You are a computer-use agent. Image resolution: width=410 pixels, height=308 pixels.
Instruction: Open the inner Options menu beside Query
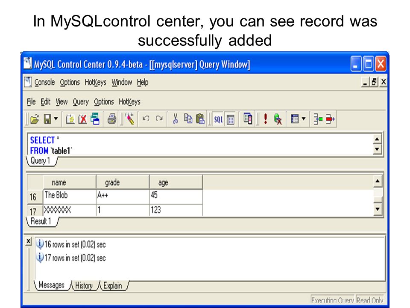pos(104,102)
